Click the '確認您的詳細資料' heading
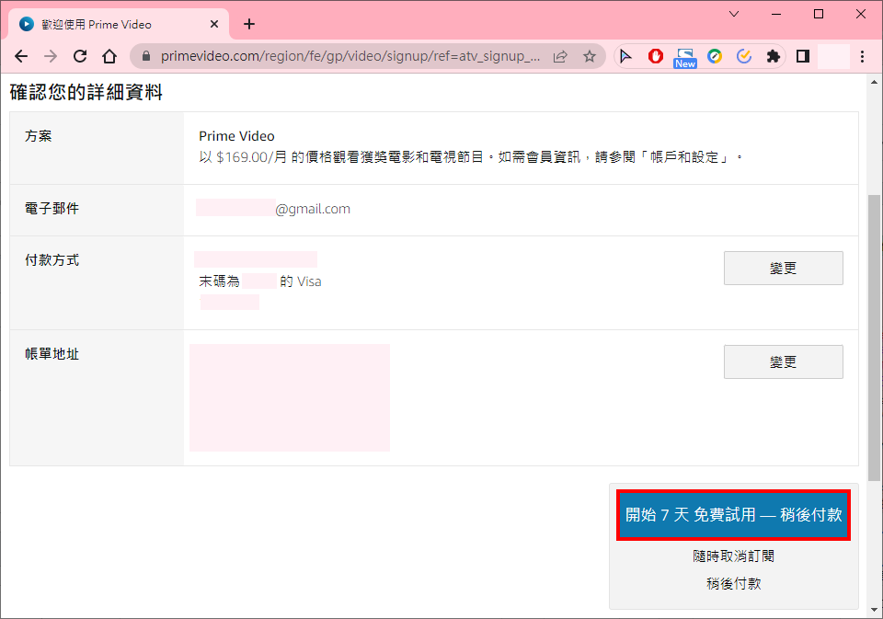The width and height of the screenshot is (883, 619). pos(86,92)
